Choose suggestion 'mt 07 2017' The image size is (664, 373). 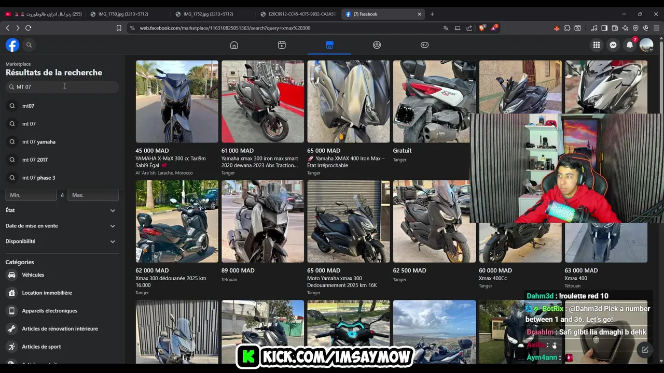(61, 160)
